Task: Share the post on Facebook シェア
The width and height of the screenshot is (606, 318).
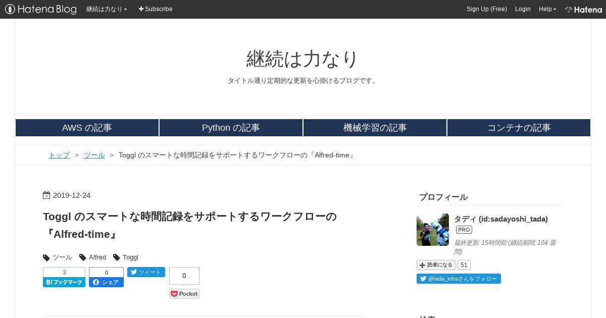Action: coord(106,282)
